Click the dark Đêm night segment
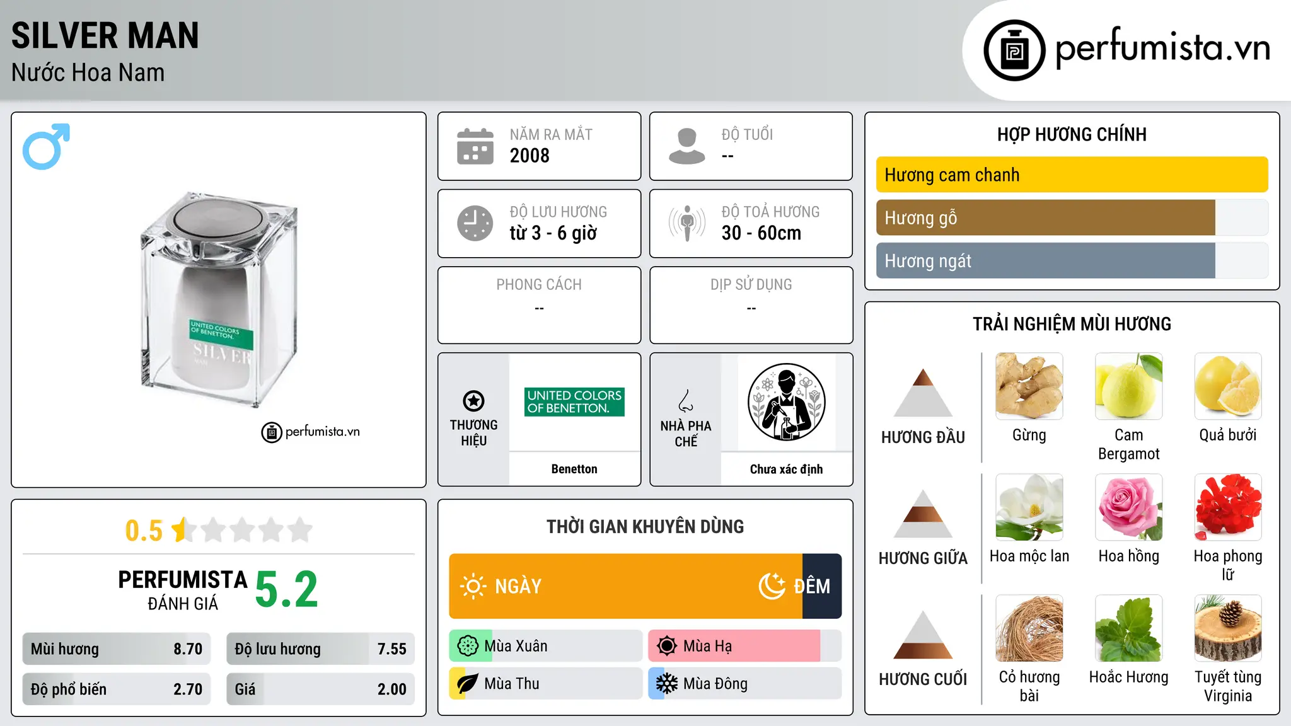Image resolution: width=1291 pixels, height=726 pixels. point(822,586)
